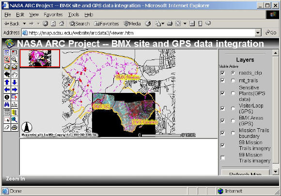The image size is (281, 196).
Task: Click the browser Print toolbar icon
Action: pyautogui.click(x=170, y=23)
